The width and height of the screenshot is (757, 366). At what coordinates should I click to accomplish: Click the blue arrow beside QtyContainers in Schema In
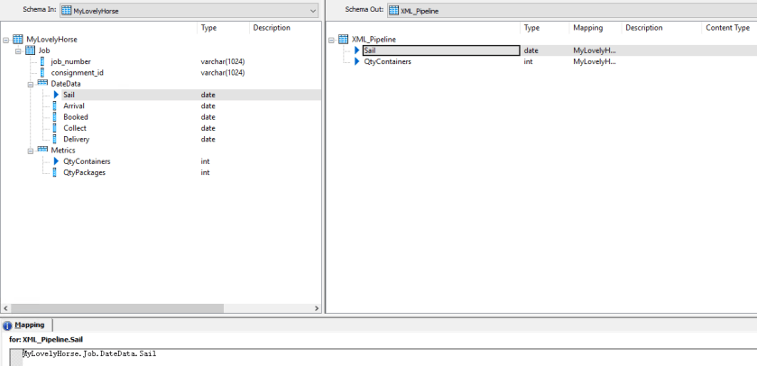[x=56, y=161]
